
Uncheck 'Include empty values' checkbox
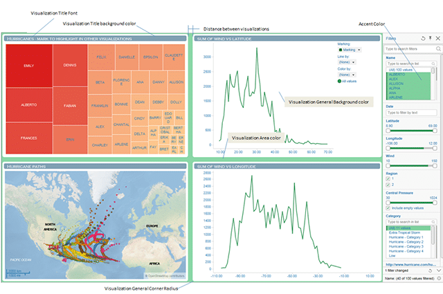click(x=387, y=208)
